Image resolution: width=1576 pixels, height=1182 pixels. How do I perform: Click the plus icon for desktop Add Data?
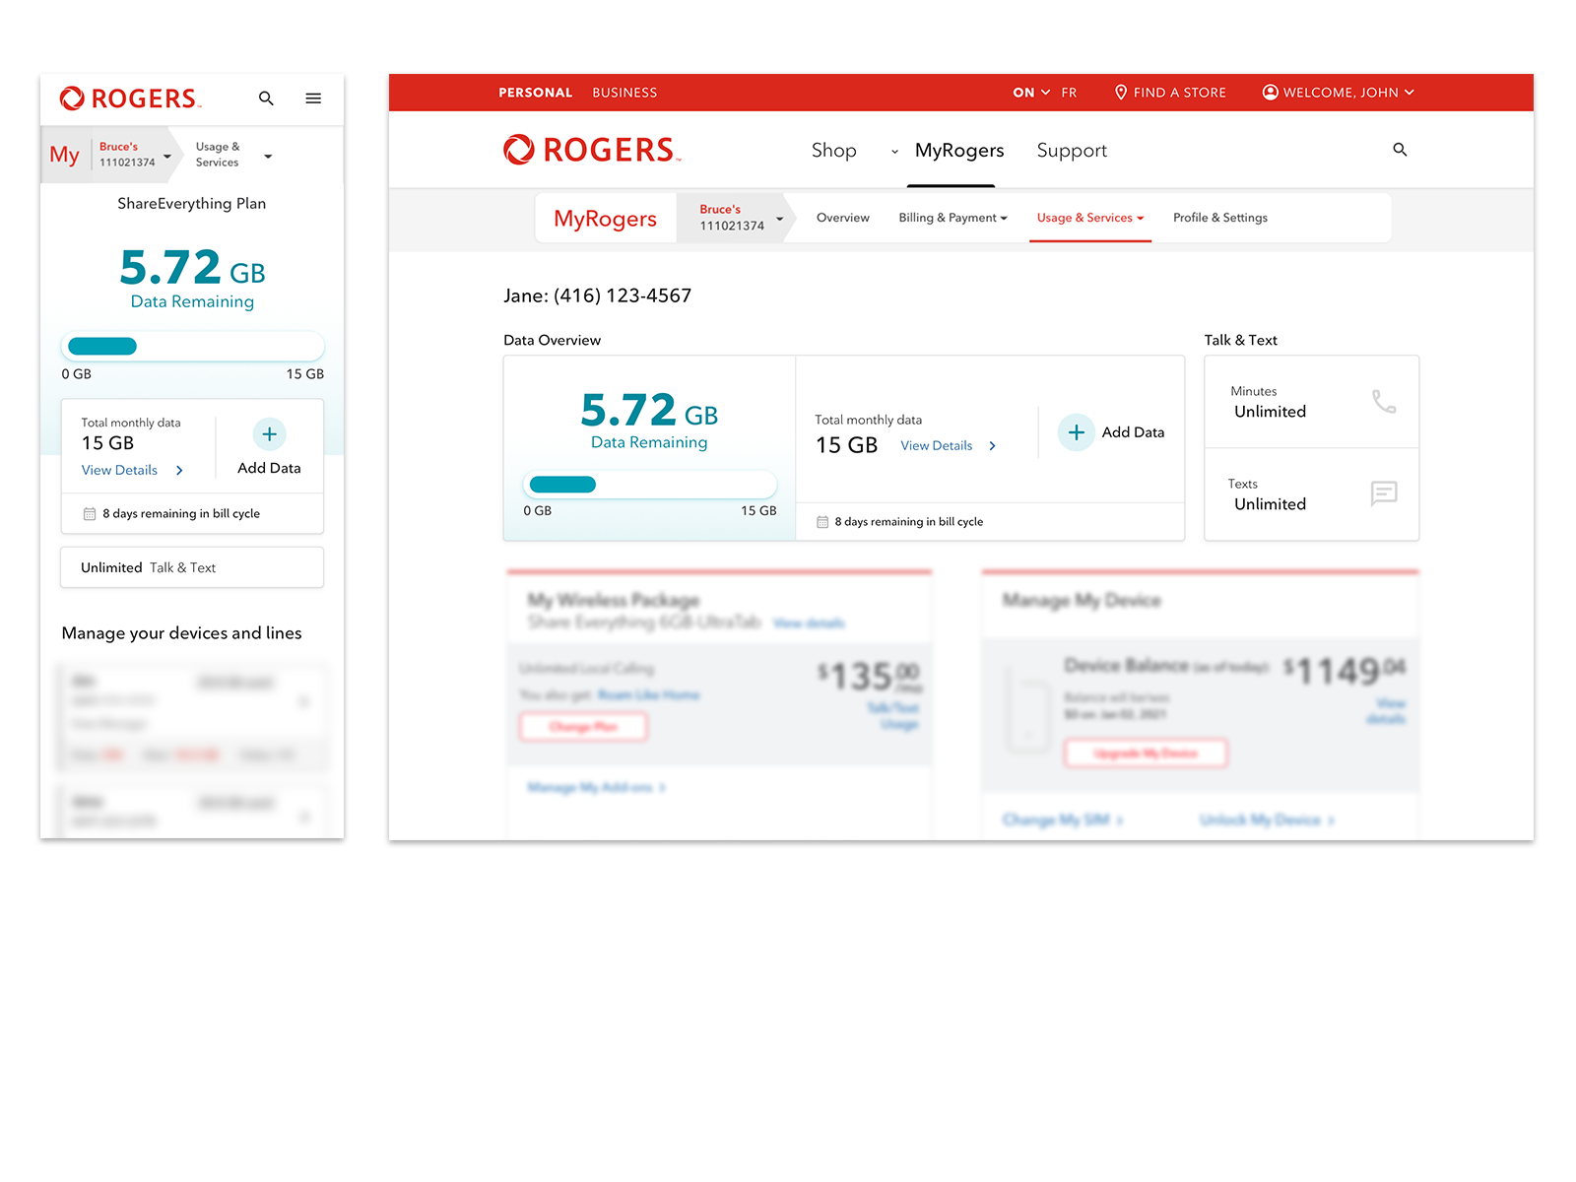(1077, 432)
